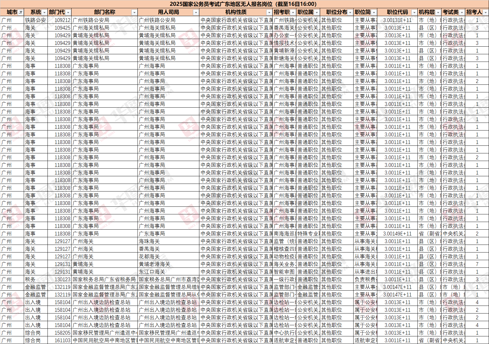Select the position code 3.00131E+11
Image resolution: width=489 pixels, height=344 pixels.
click(397, 20)
